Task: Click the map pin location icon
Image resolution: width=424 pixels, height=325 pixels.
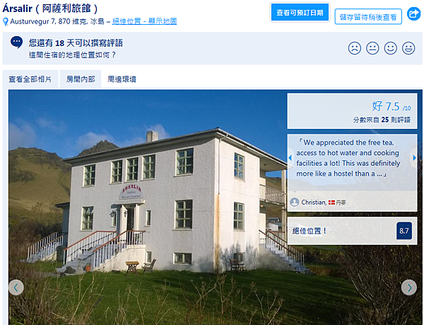Action: [6, 22]
